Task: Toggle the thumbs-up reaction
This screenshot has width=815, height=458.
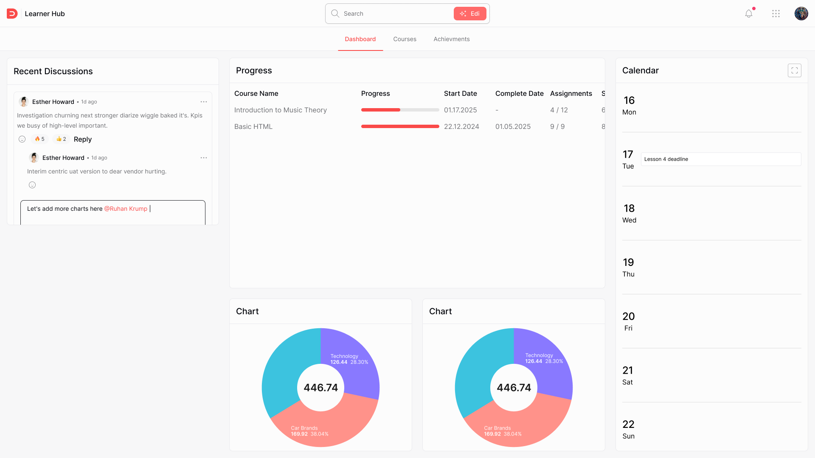Action: point(61,139)
